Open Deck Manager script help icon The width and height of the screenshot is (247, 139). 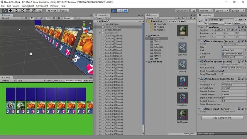point(239,41)
